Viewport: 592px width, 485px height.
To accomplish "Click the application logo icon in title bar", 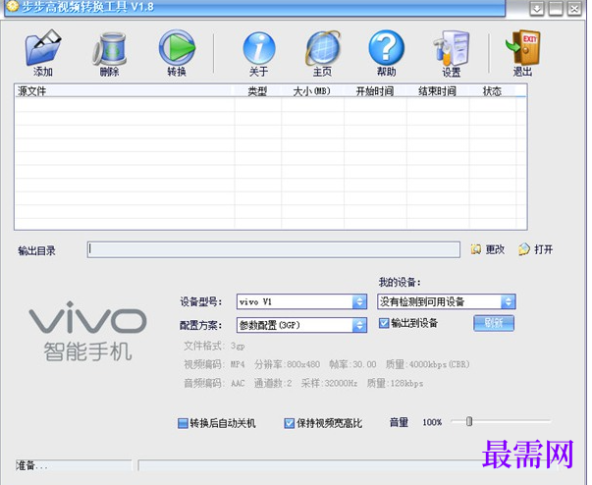I will pyautogui.click(x=13, y=7).
